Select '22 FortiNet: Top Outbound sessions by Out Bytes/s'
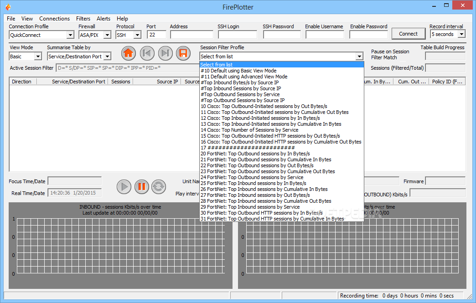The width and height of the screenshot is (476, 303). pos(282,165)
